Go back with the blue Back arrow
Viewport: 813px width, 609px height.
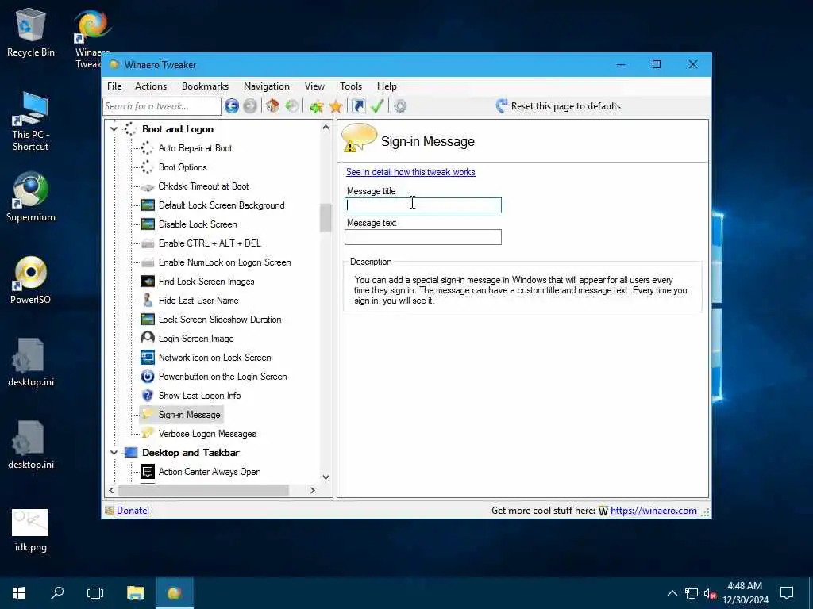click(232, 106)
